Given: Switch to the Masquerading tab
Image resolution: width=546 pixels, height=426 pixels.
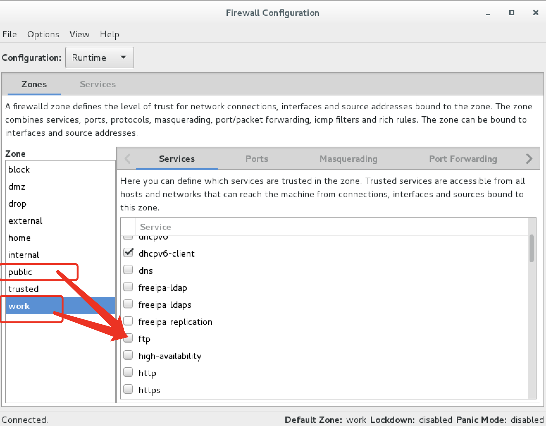Looking at the screenshot, I should [x=348, y=159].
